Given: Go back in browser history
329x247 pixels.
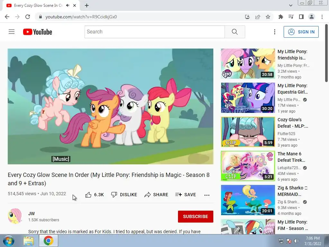Looking at the screenshot, I should [x=7, y=17].
